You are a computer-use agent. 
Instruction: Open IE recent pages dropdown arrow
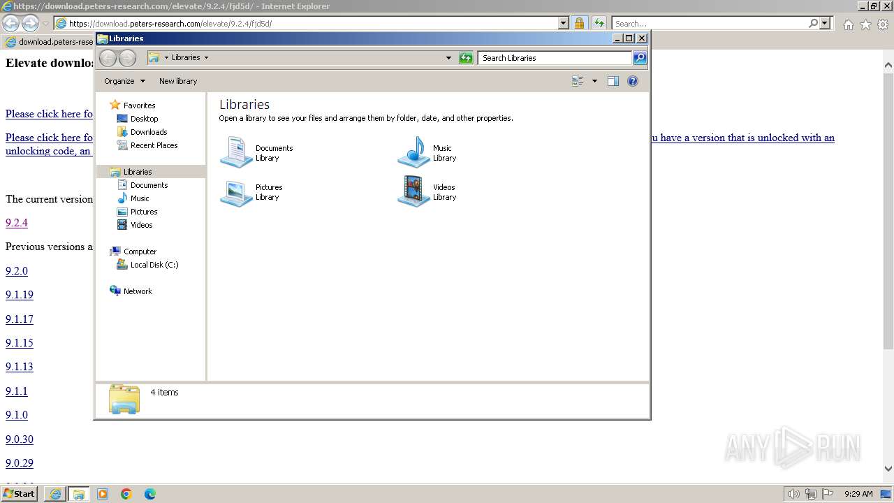[x=46, y=24]
